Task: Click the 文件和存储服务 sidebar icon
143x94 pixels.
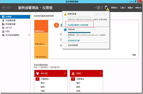Action: tap(3, 35)
